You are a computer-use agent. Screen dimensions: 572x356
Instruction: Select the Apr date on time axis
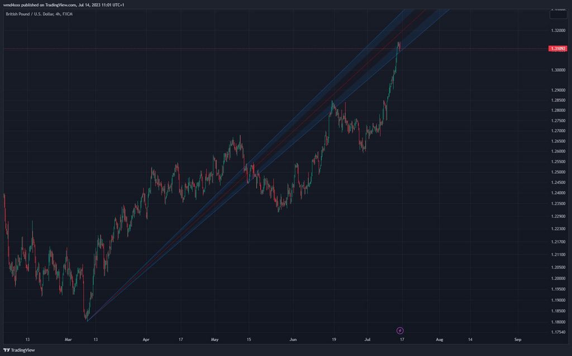[x=146, y=339]
